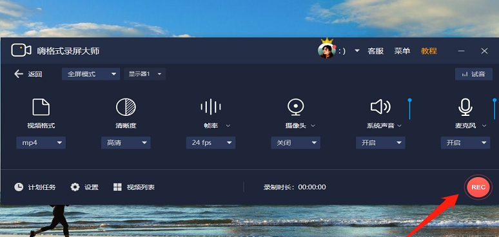Image resolution: width=499 pixels, height=237 pixels.
Task: Open the mp4 format dropdown
Action: (x=41, y=142)
